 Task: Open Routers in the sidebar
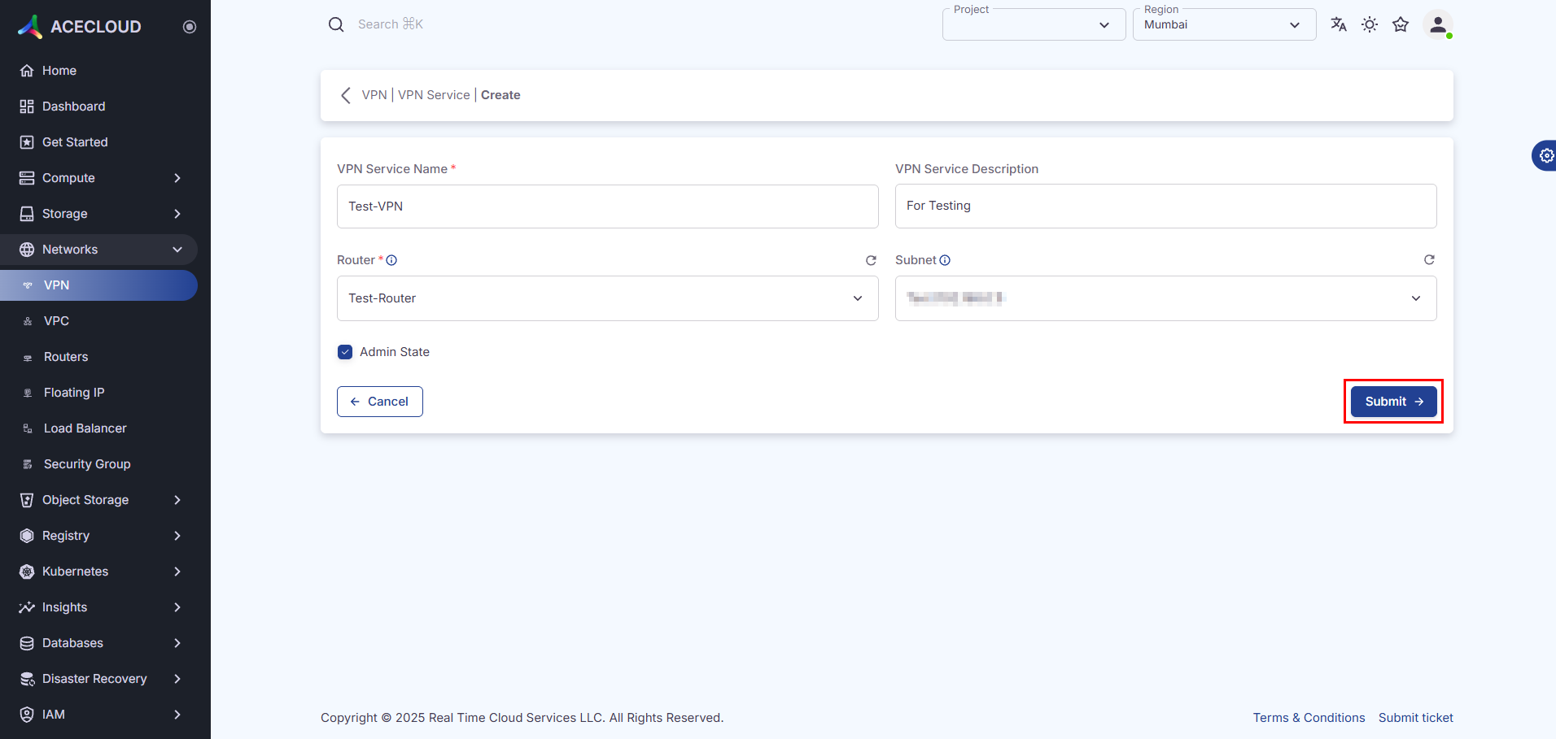[66, 357]
